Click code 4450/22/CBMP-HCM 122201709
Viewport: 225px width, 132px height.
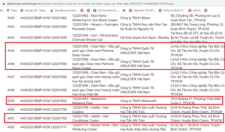tap(43, 110)
